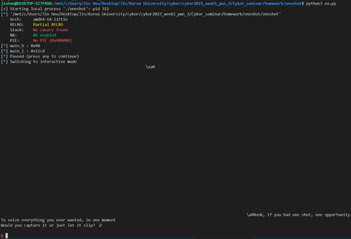Click the 'No PIE (0x400000)' value
The image size is (351, 239).
[52, 40]
